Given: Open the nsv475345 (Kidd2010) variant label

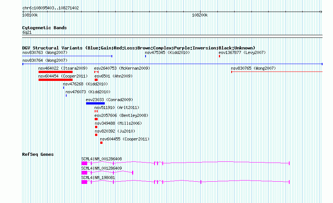Looking at the screenshot, I should [x=167, y=52].
